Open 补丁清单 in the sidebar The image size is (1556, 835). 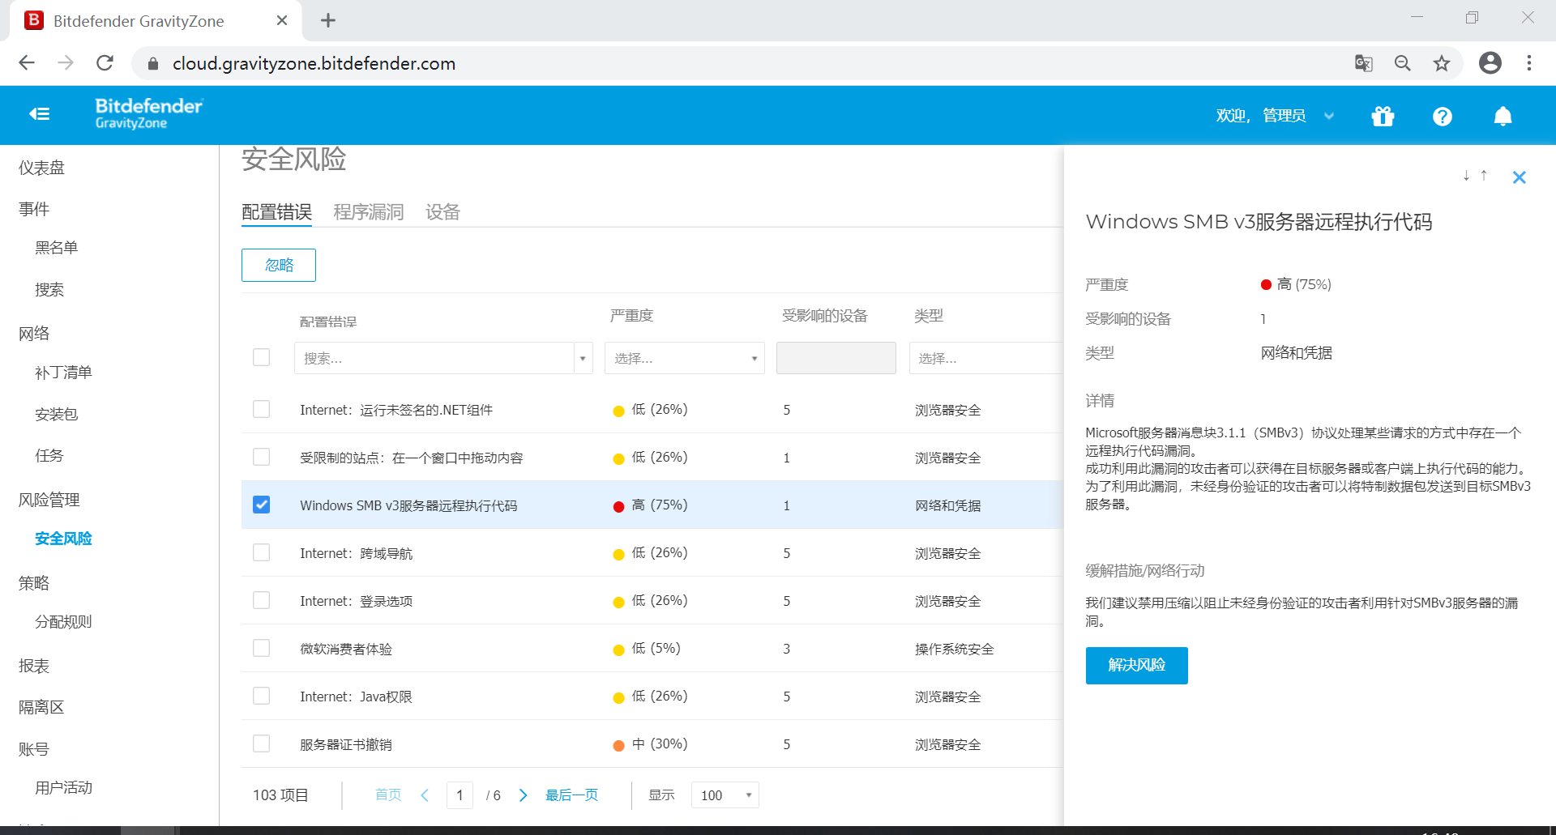click(63, 373)
